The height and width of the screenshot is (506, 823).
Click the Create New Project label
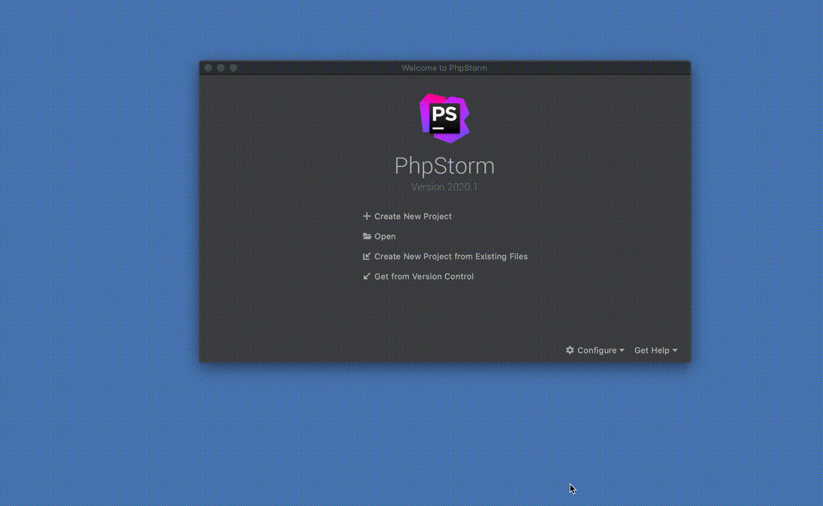(x=413, y=216)
